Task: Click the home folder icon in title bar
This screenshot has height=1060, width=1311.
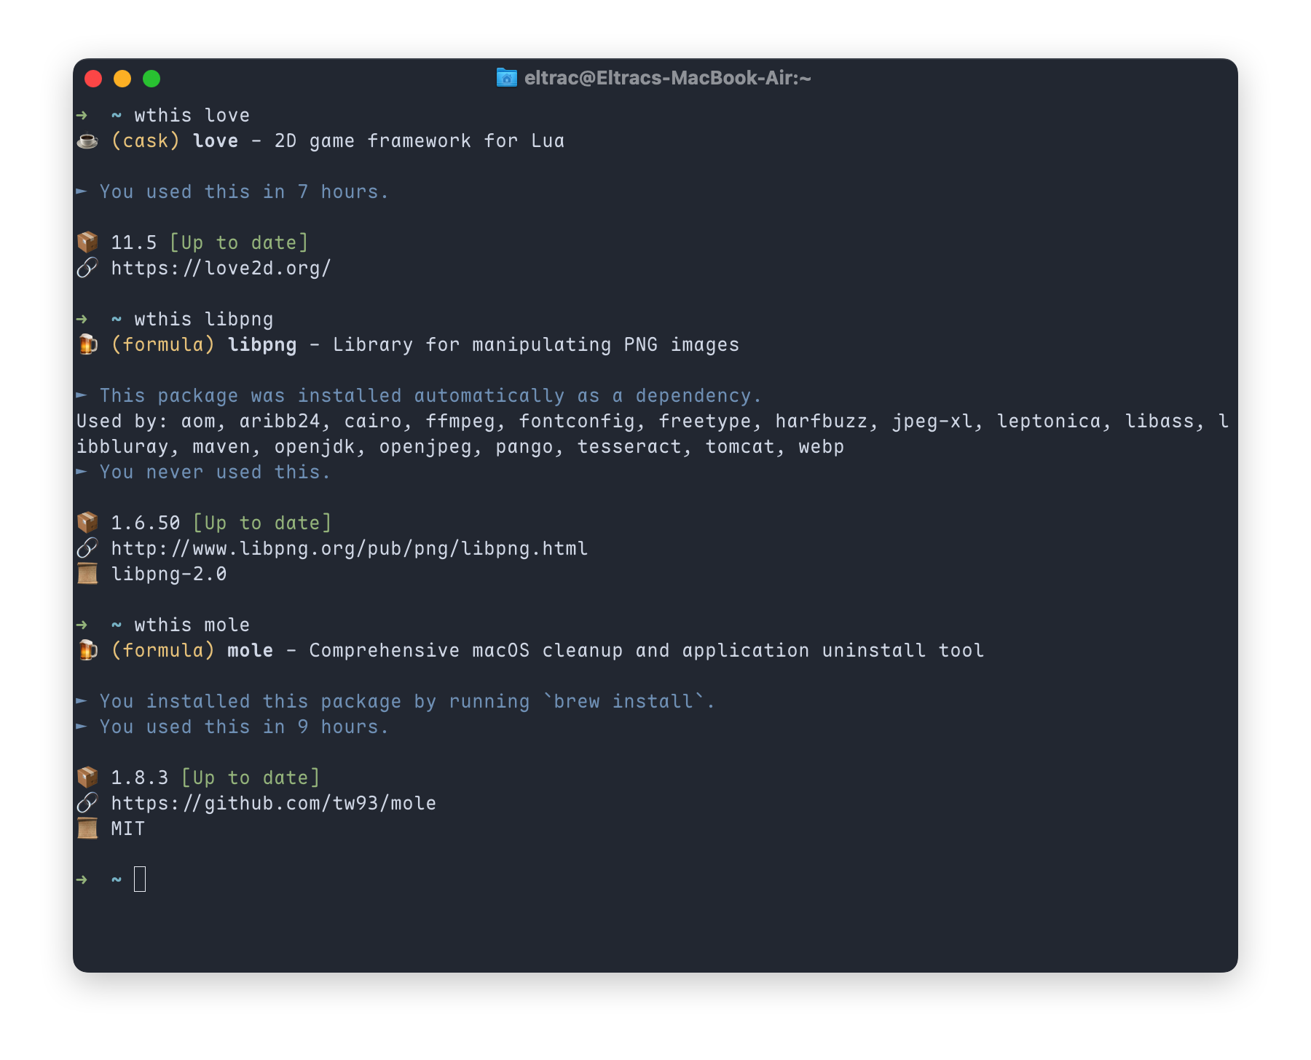Action: click(506, 78)
